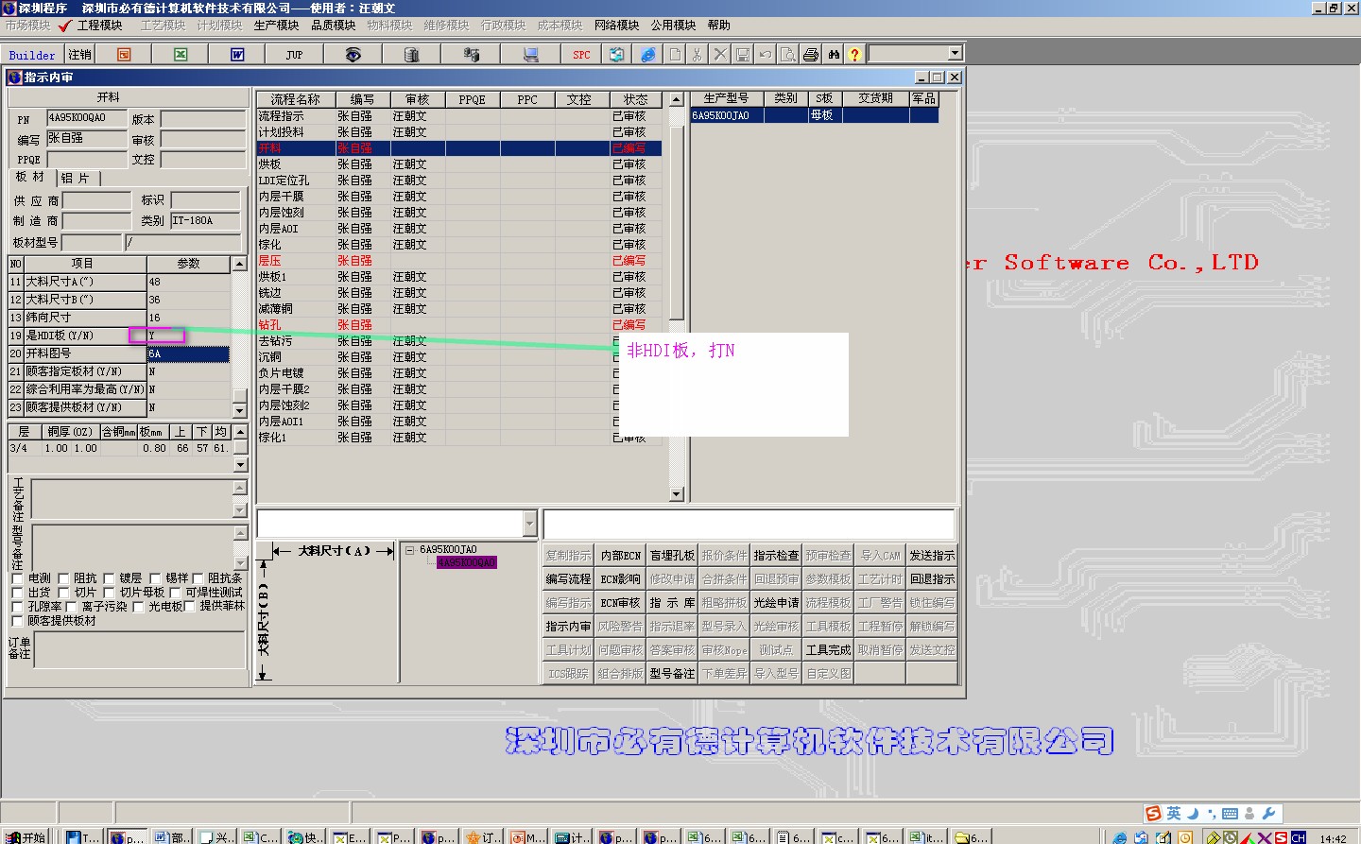The height and width of the screenshot is (844, 1361).
Task: Click the 指示检查 button
Action: pos(776,556)
